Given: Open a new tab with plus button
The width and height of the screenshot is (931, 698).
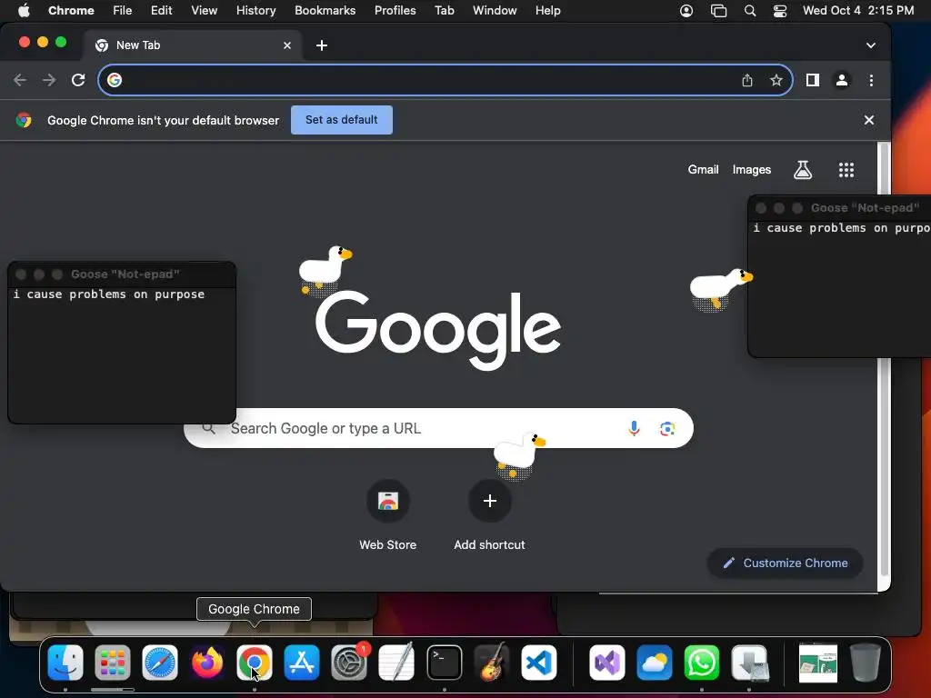Looking at the screenshot, I should pyautogui.click(x=322, y=45).
